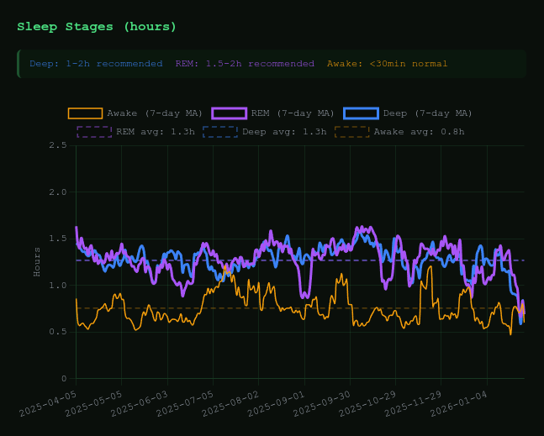
Task: Click the 'Awake: <30min normal' note
Action: click(x=387, y=64)
